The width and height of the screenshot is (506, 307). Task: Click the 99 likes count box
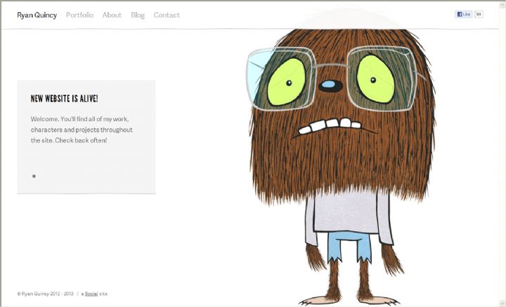(479, 14)
